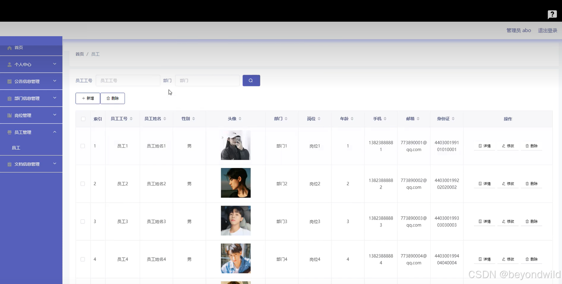Click 修改 for 员工2
Screen dimensions: 562x284
(508, 184)
